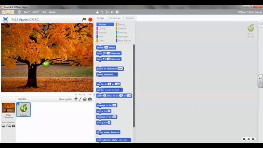Open the Edit menu
Screen dimensions: 263x148
(35, 12)
